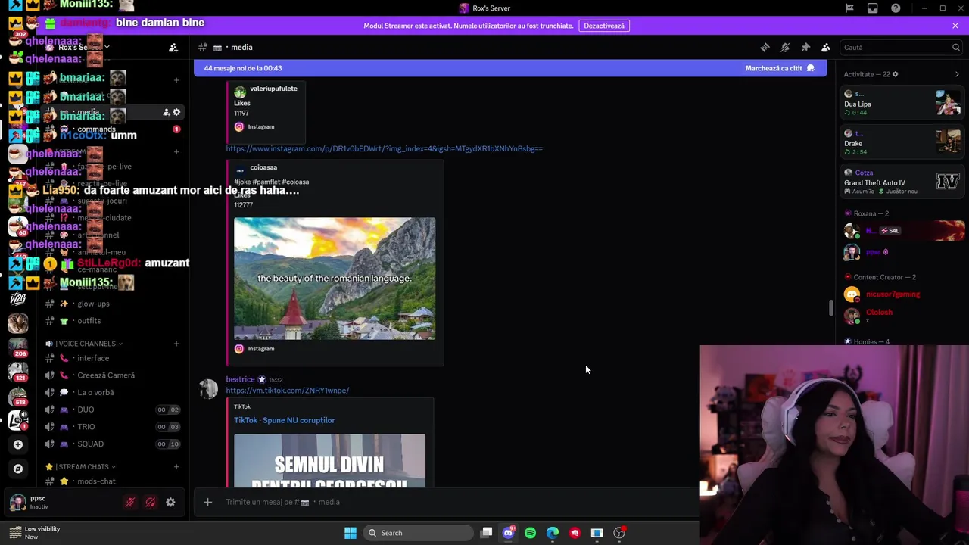Screen dimensions: 969x545
Task: Open Grand Theft Auto IV activity card
Action: [902, 182]
